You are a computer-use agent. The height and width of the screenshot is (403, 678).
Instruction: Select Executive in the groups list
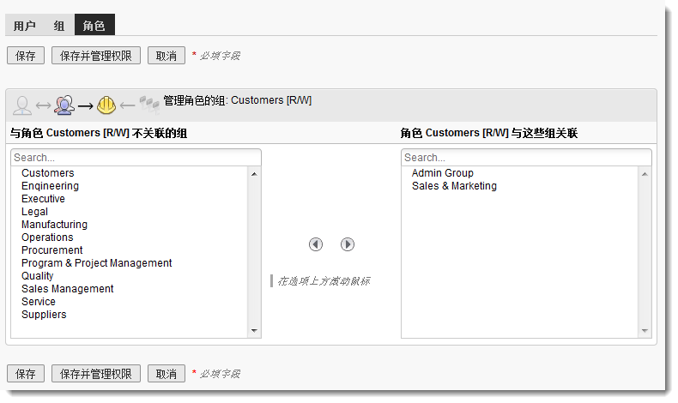[43, 199]
